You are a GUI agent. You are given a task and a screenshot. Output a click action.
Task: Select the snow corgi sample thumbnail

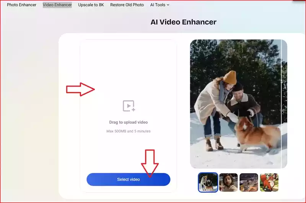208,182
